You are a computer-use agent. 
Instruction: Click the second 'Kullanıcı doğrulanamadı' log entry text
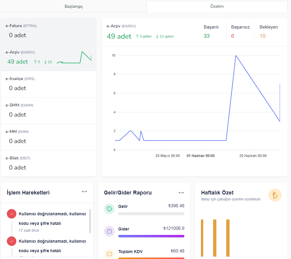pyautogui.click(x=52, y=246)
